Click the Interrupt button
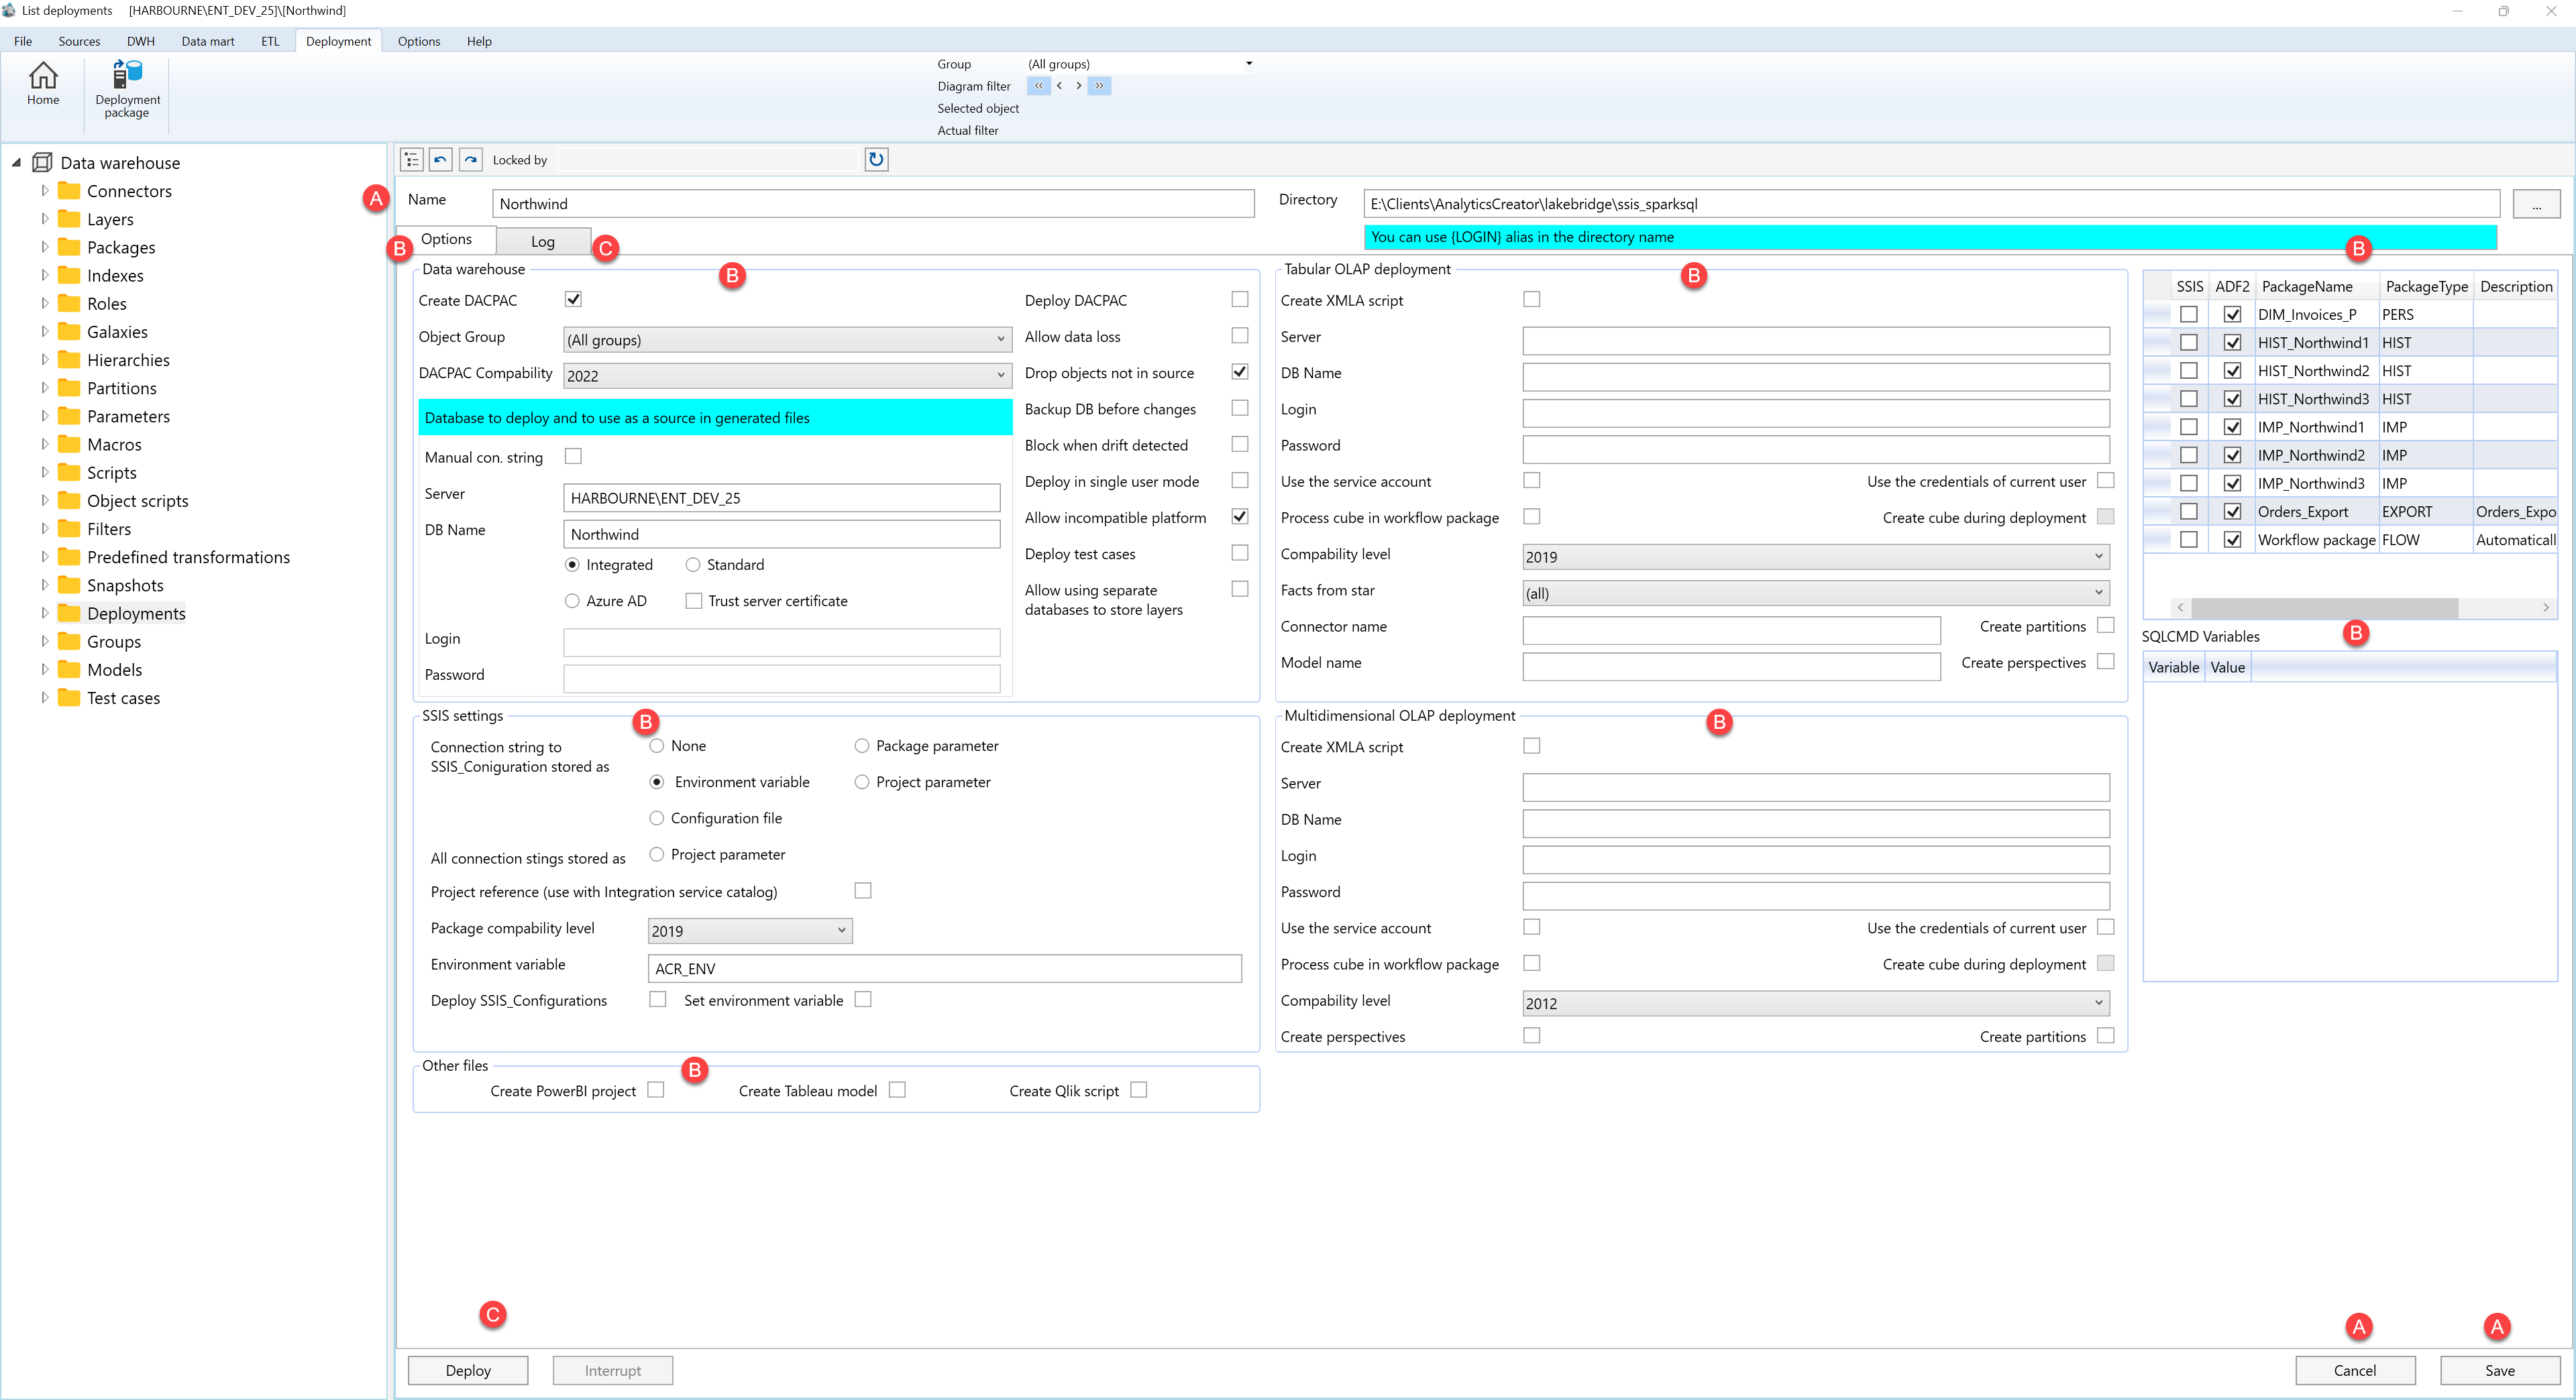Viewport: 2576px width, 1400px height. [x=613, y=1370]
